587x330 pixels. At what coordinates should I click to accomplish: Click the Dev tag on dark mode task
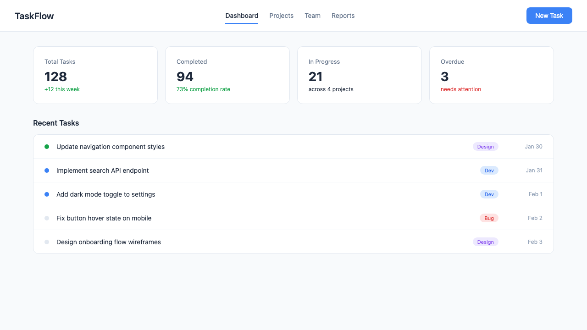tap(489, 194)
